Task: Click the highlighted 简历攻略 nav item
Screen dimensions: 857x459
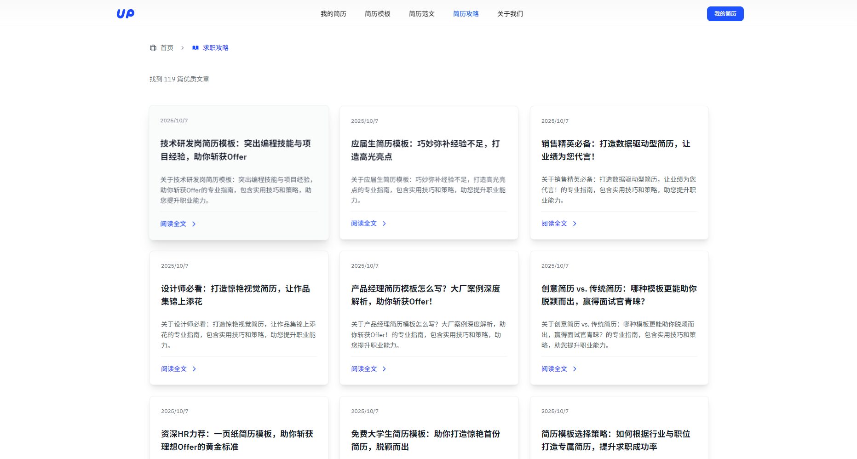Action: coord(465,14)
